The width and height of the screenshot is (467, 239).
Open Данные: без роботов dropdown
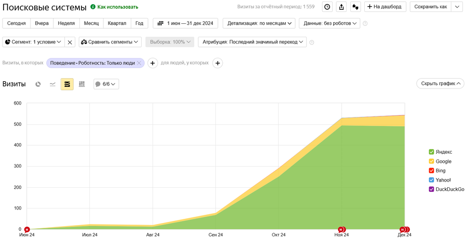click(x=329, y=23)
